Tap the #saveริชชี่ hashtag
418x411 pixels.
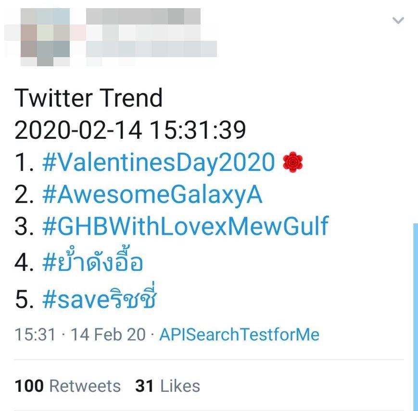tap(100, 300)
